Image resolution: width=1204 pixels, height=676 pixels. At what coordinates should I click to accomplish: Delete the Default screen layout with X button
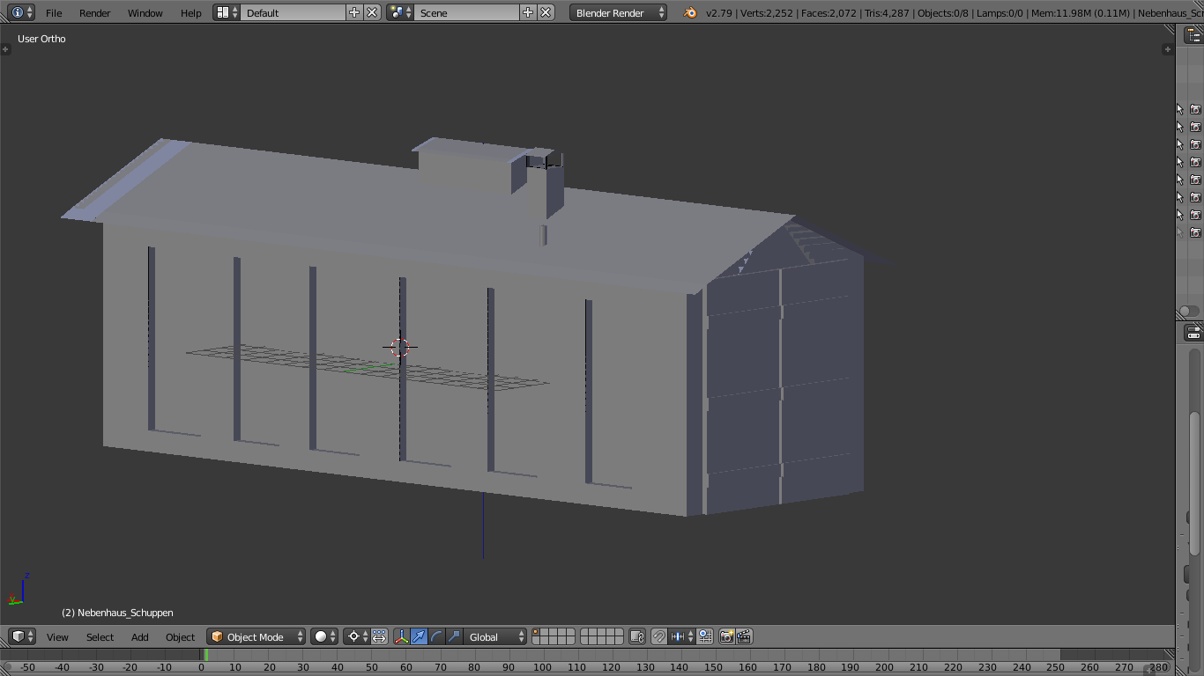pyautogui.click(x=372, y=12)
